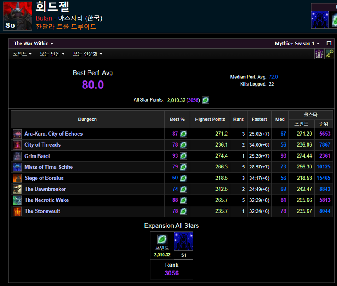Screen dimensions: 337x286
Task: Click the leaf icon in the City of Threads row
Action: click(183, 145)
